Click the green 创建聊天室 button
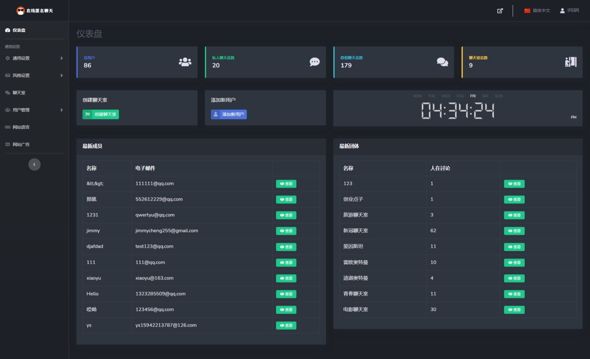Screen dimensions: 590x359 click(x=101, y=114)
